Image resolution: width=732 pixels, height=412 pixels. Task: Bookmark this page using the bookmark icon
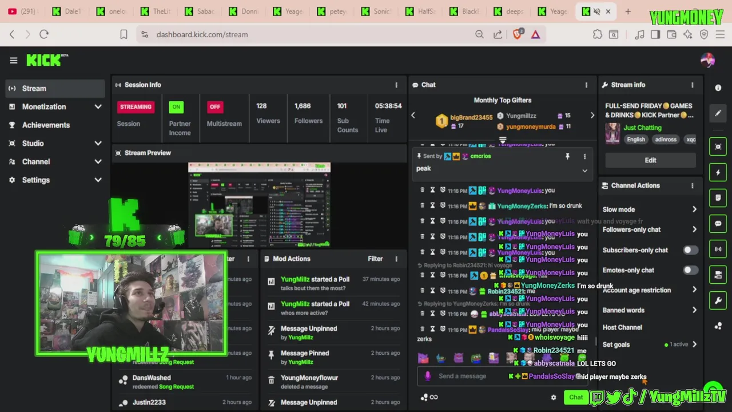(x=124, y=34)
